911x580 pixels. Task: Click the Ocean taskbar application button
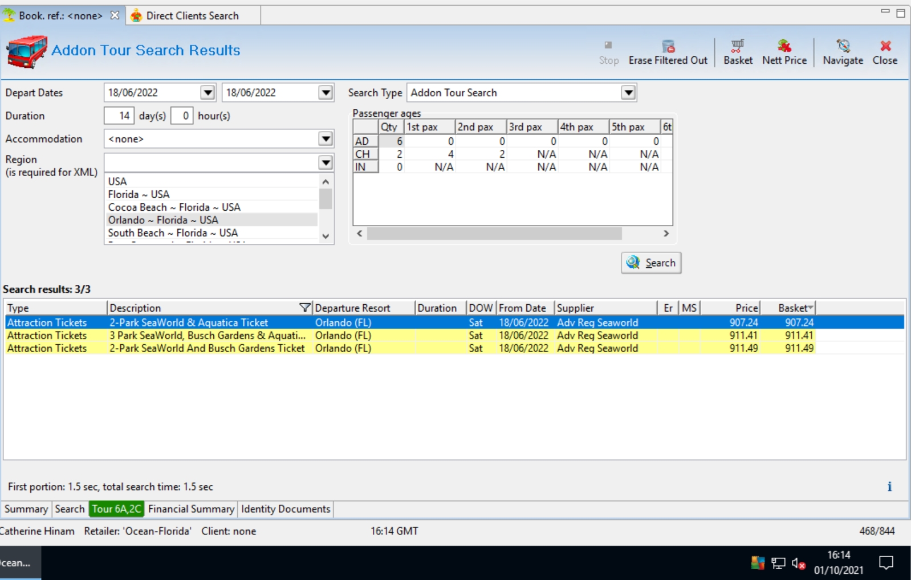pyautogui.click(x=20, y=563)
